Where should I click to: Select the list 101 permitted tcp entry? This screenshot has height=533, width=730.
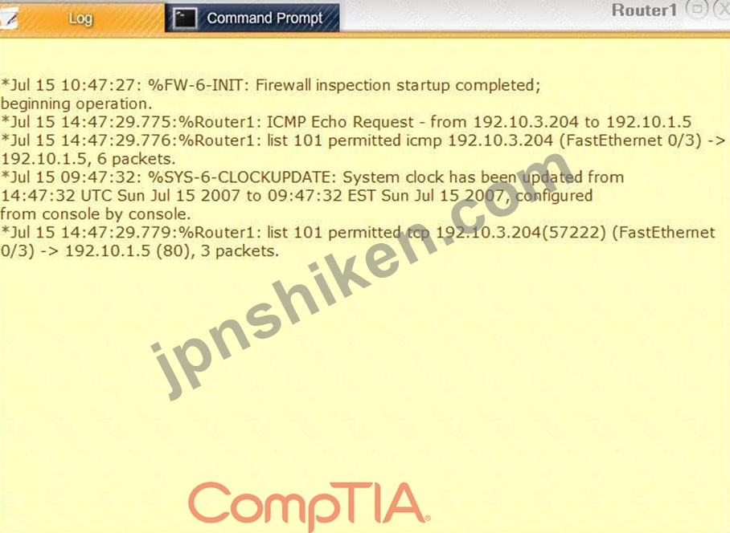pos(358,232)
